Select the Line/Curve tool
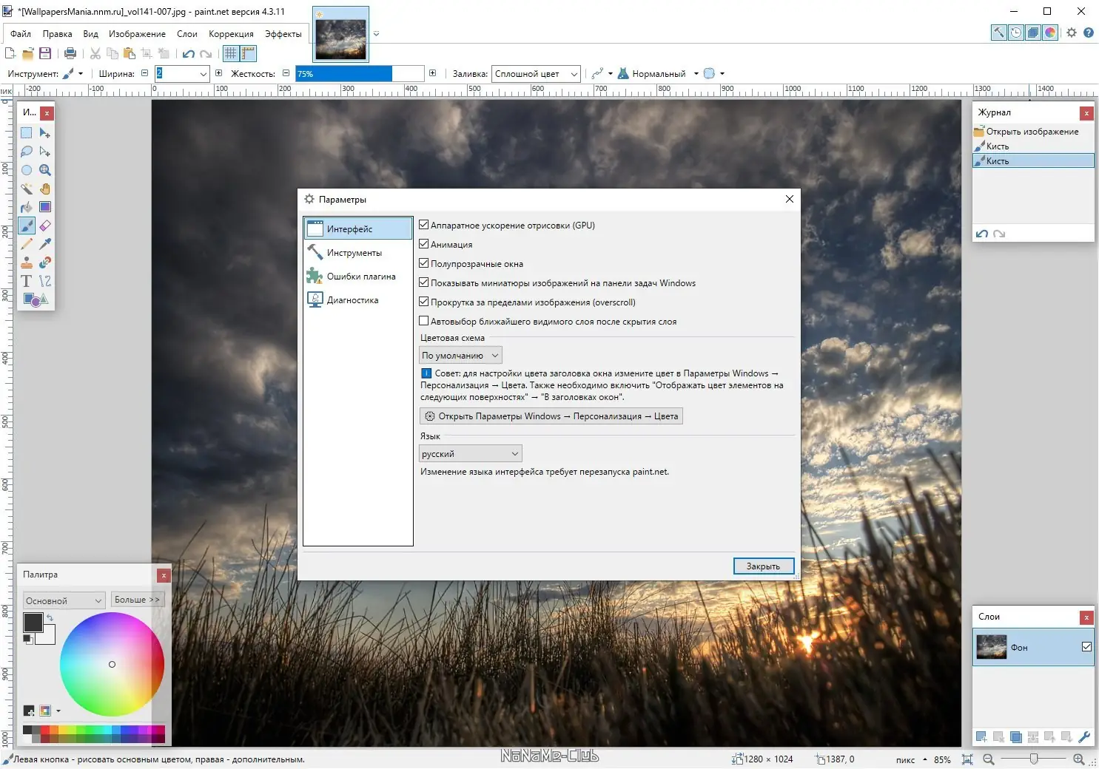The width and height of the screenshot is (1099, 769). click(45, 281)
